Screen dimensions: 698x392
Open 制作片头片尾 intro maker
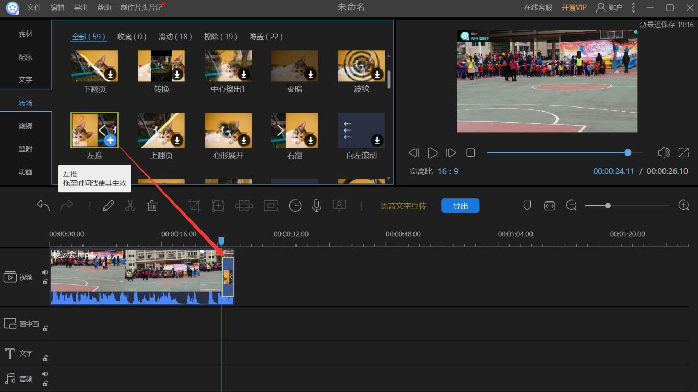[141, 8]
